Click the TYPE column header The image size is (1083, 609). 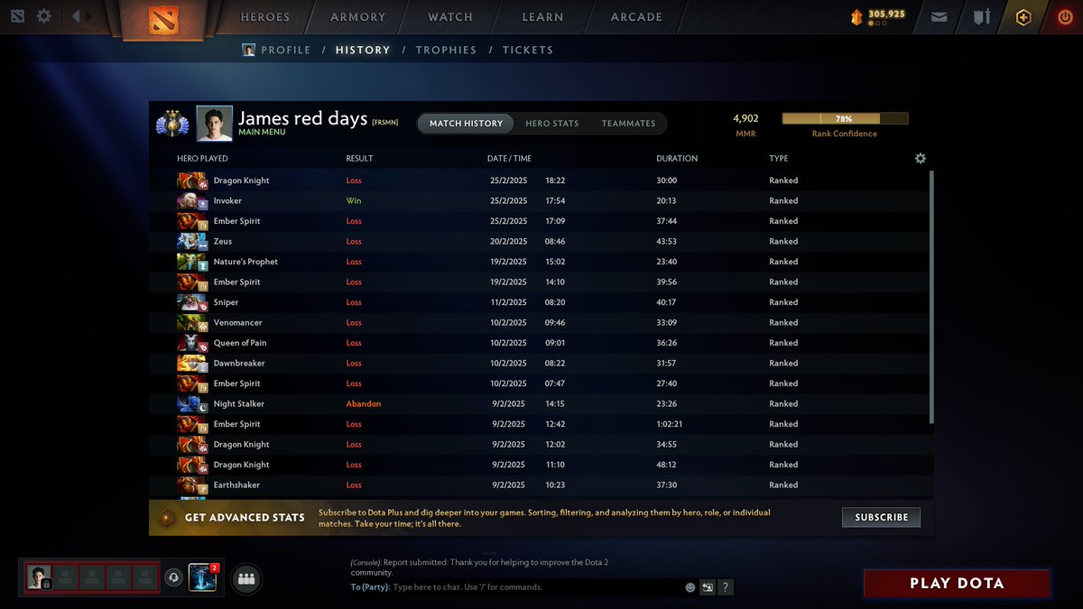coord(778,159)
